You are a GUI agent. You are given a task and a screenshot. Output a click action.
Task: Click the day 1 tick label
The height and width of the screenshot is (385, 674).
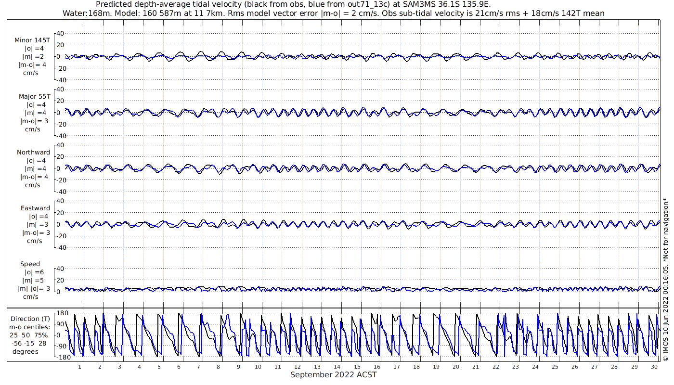point(79,367)
